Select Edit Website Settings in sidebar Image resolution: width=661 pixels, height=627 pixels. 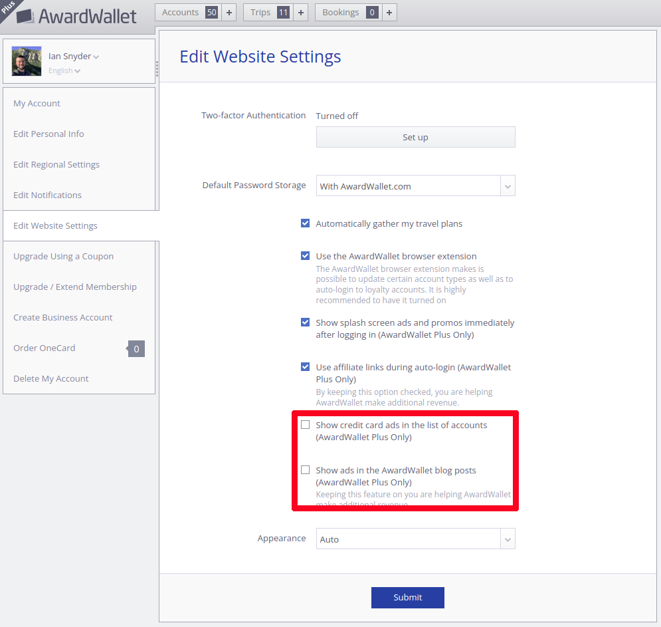[x=55, y=226]
